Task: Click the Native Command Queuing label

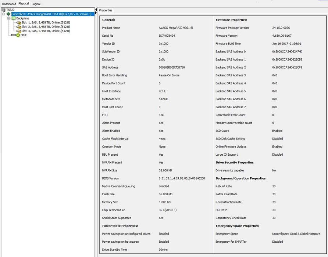Action: tap(118, 187)
